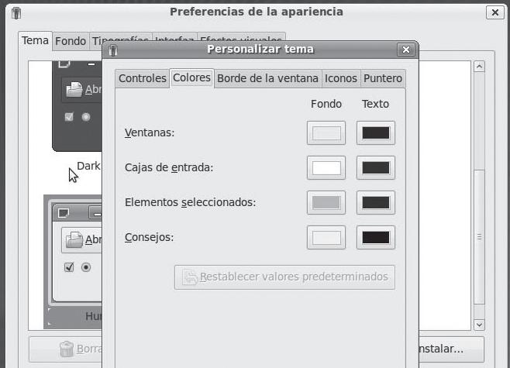Change the Cajas de entrada text color
This screenshot has width=510, height=368.
(x=376, y=168)
